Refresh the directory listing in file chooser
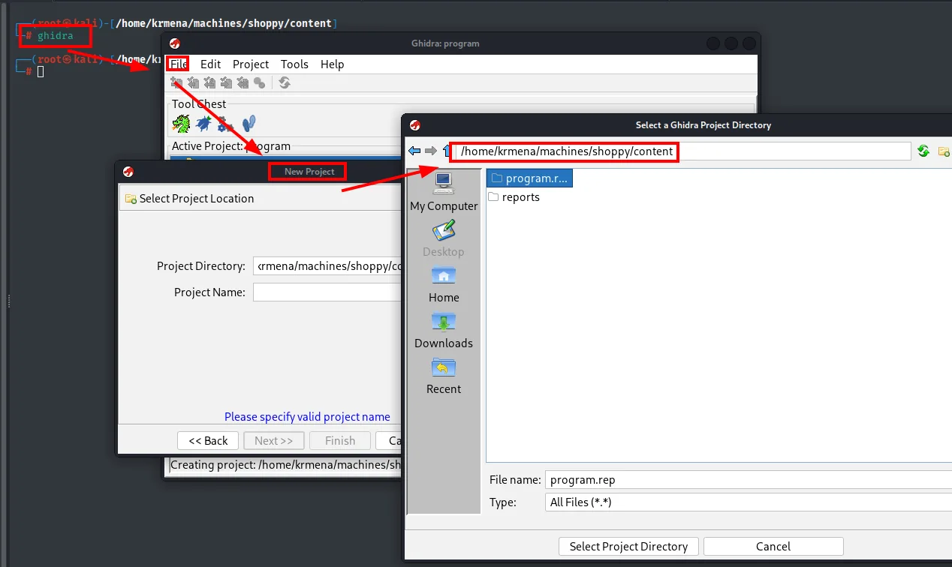952x567 pixels. pos(923,151)
